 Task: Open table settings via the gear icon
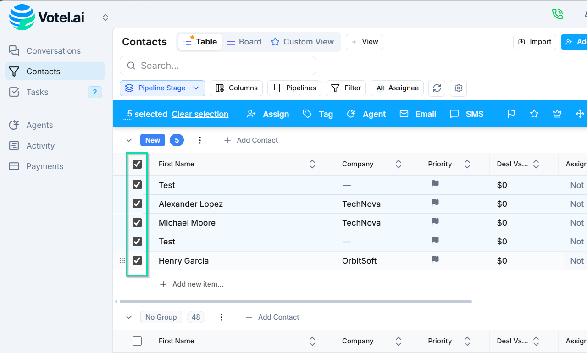click(458, 88)
